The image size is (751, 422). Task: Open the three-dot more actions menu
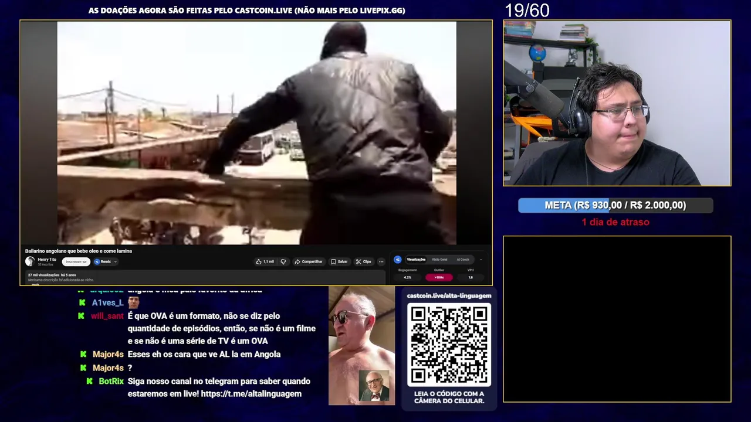(381, 261)
